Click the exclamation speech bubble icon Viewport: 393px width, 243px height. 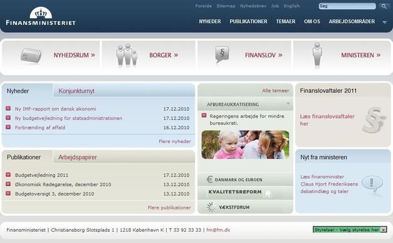click(x=372, y=184)
